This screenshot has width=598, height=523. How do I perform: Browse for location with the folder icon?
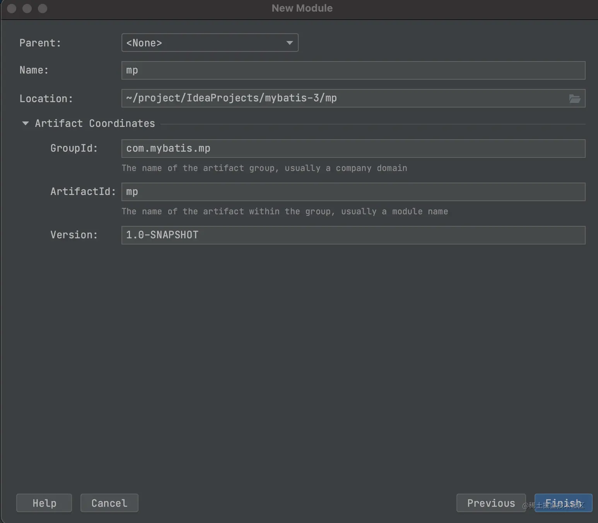tap(575, 99)
